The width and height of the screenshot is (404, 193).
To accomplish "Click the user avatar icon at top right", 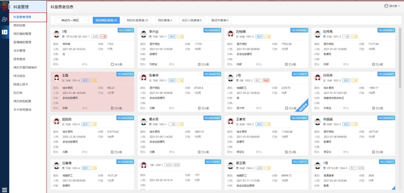I will [386, 6].
